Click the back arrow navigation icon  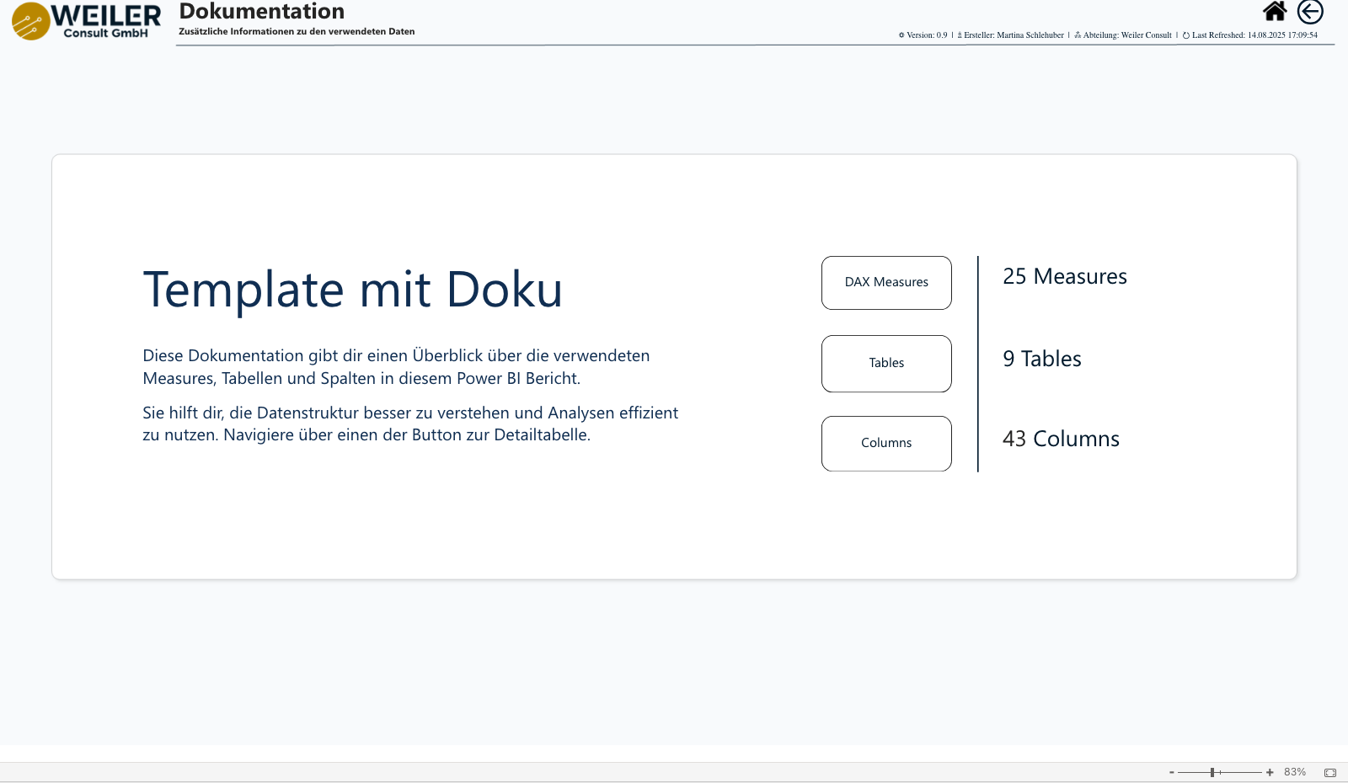pyautogui.click(x=1310, y=11)
